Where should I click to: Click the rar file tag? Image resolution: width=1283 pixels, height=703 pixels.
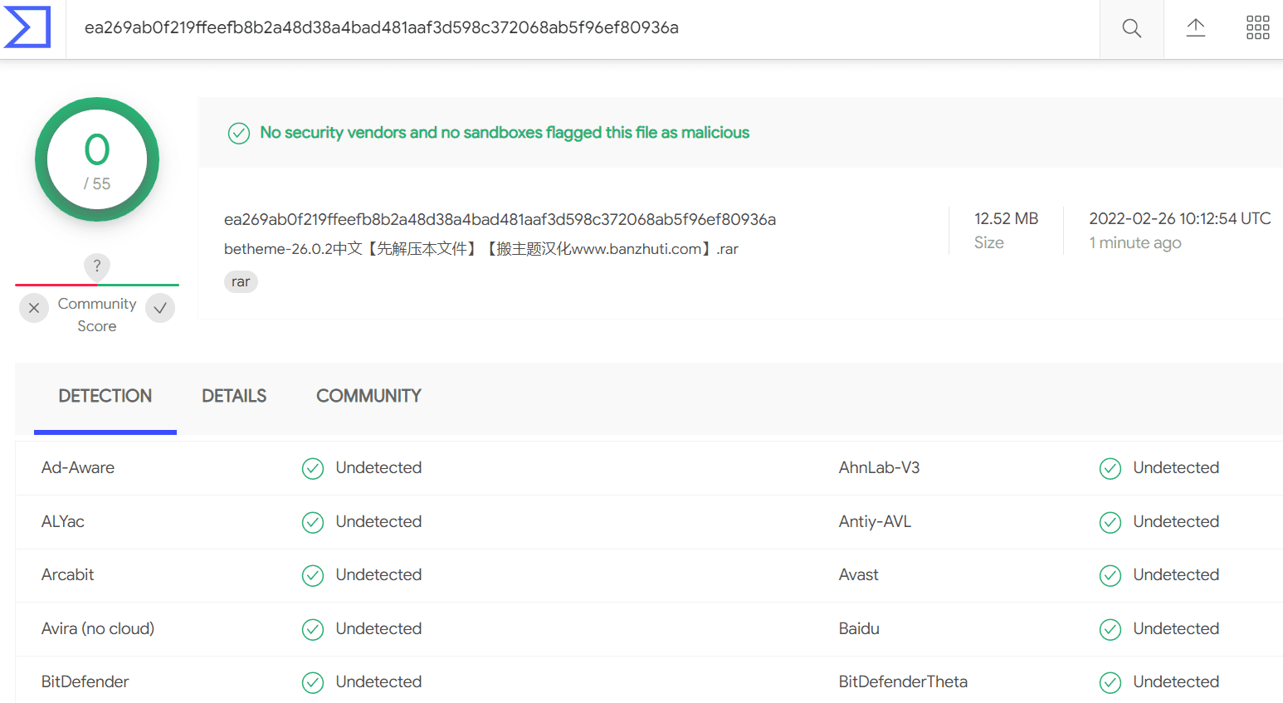pyautogui.click(x=241, y=282)
